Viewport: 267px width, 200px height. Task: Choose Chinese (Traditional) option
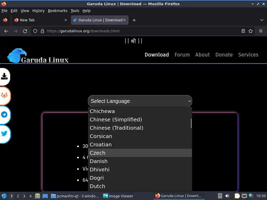click(140, 128)
